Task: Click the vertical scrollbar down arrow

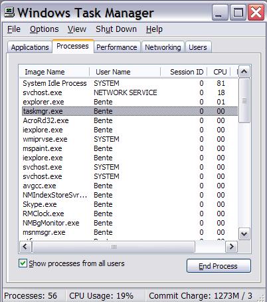Action: point(244,233)
